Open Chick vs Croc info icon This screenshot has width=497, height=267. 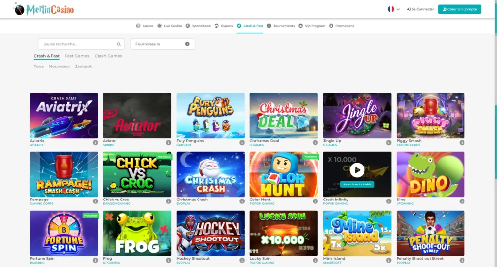(168, 201)
